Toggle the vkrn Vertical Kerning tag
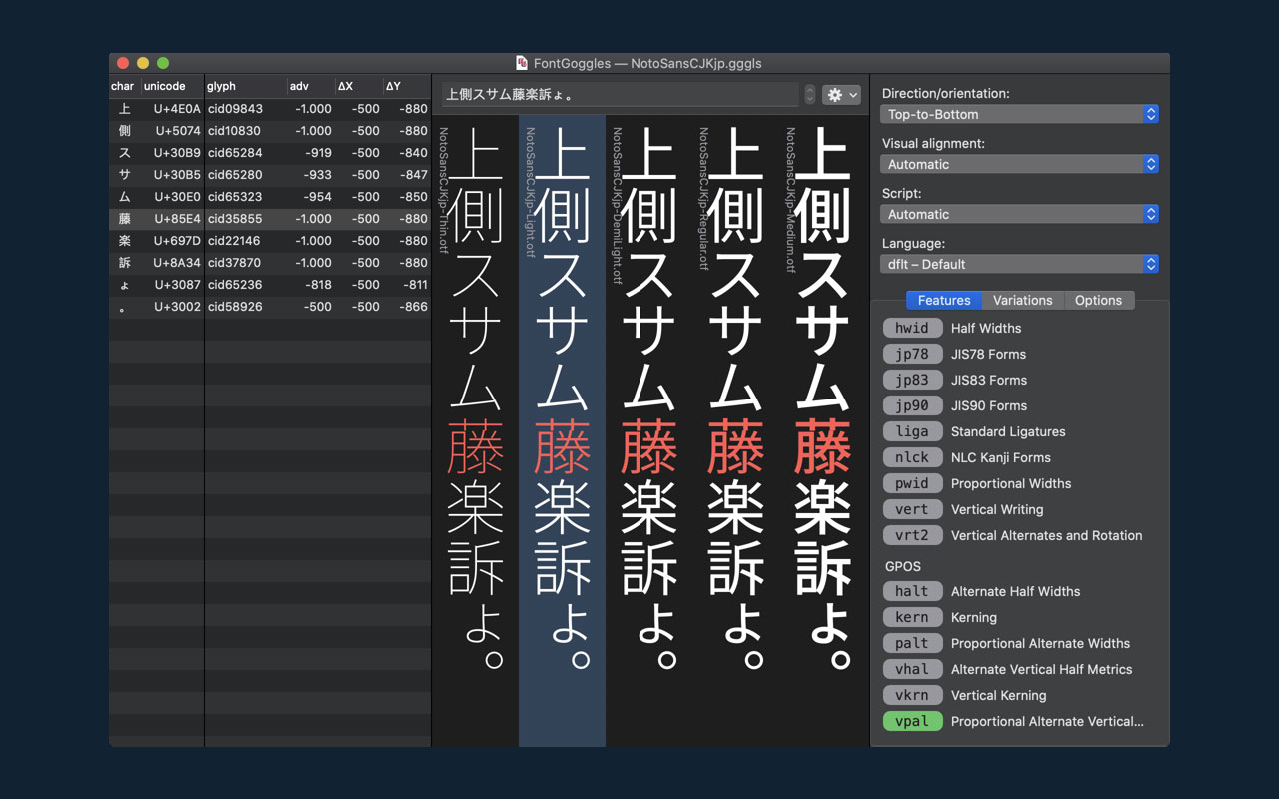The height and width of the screenshot is (799, 1279). point(912,695)
